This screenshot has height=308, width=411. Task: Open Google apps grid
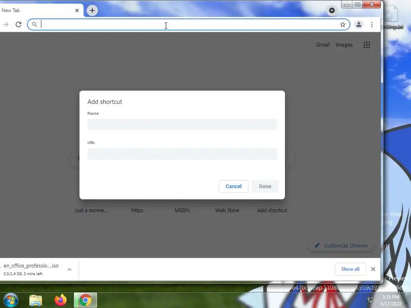367,45
